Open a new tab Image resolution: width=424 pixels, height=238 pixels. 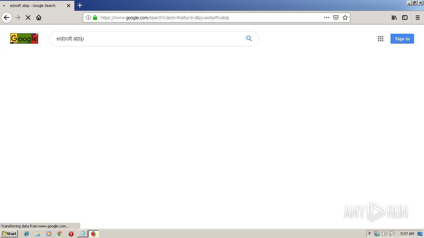[x=80, y=5]
